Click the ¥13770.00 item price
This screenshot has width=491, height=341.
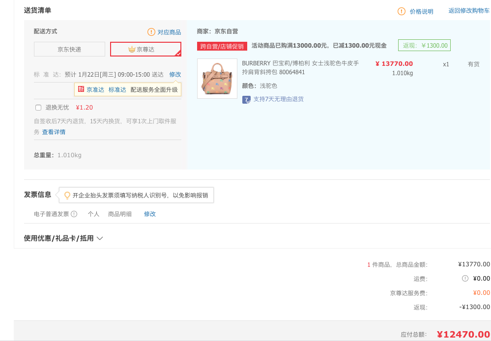point(394,64)
